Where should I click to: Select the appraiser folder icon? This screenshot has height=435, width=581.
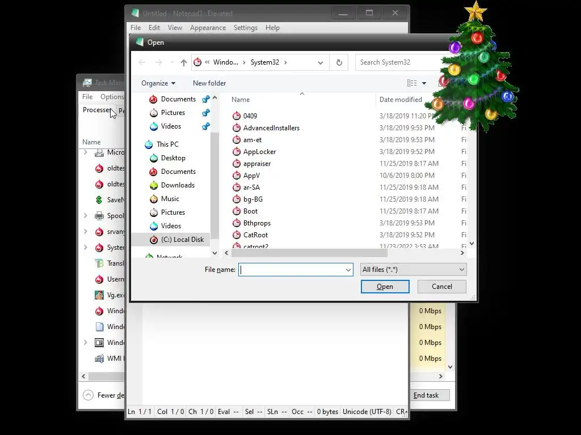[x=237, y=163]
